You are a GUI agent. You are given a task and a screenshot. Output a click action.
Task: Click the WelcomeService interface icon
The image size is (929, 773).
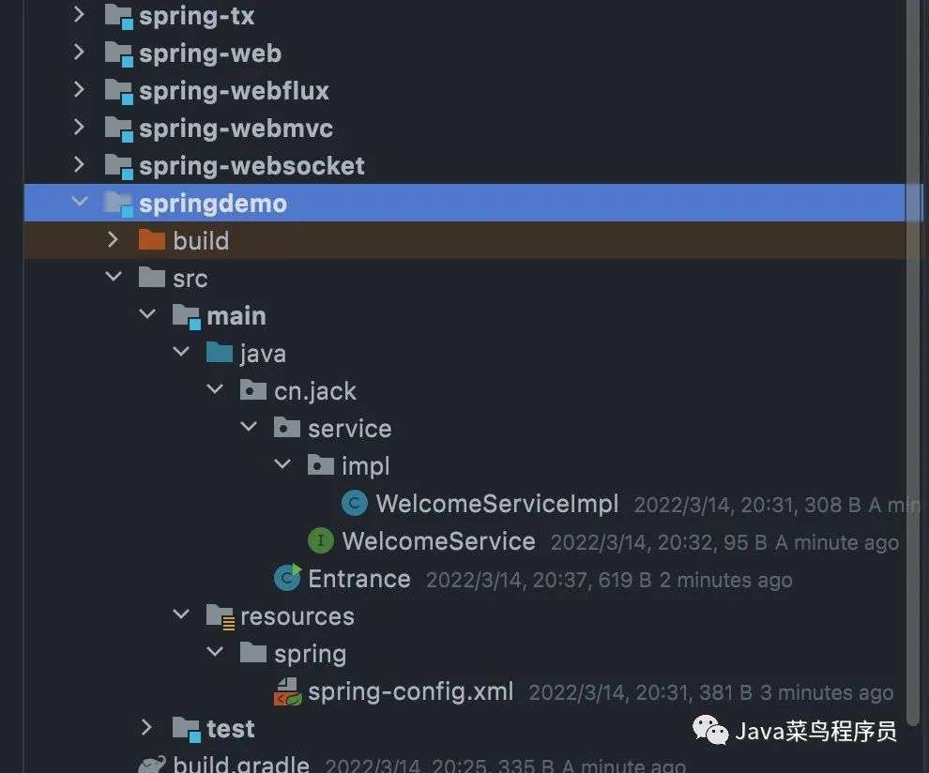coord(321,540)
